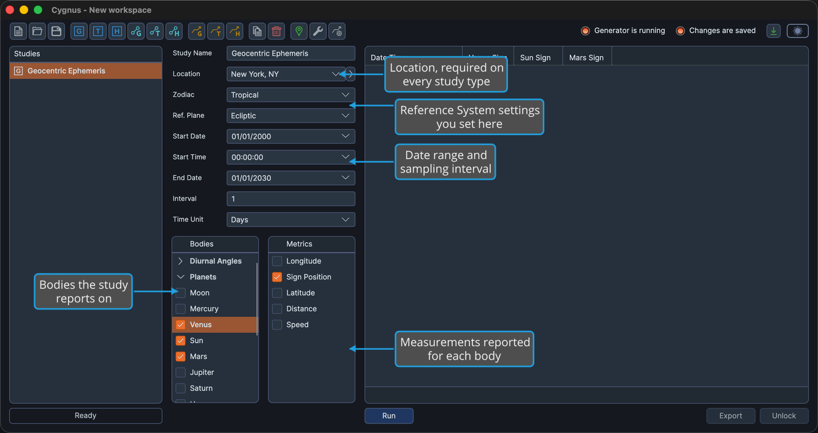Image resolution: width=818 pixels, height=433 pixels.
Task: Enable the Latitude metric checkbox
Action: pyautogui.click(x=277, y=293)
